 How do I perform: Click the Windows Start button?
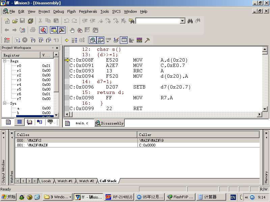[8, 197]
